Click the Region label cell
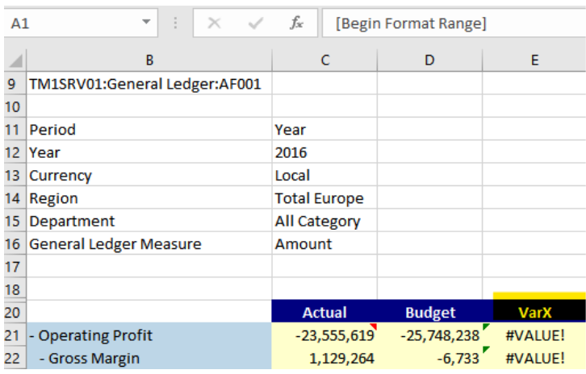This screenshot has width=586, height=374. pyautogui.click(x=149, y=197)
